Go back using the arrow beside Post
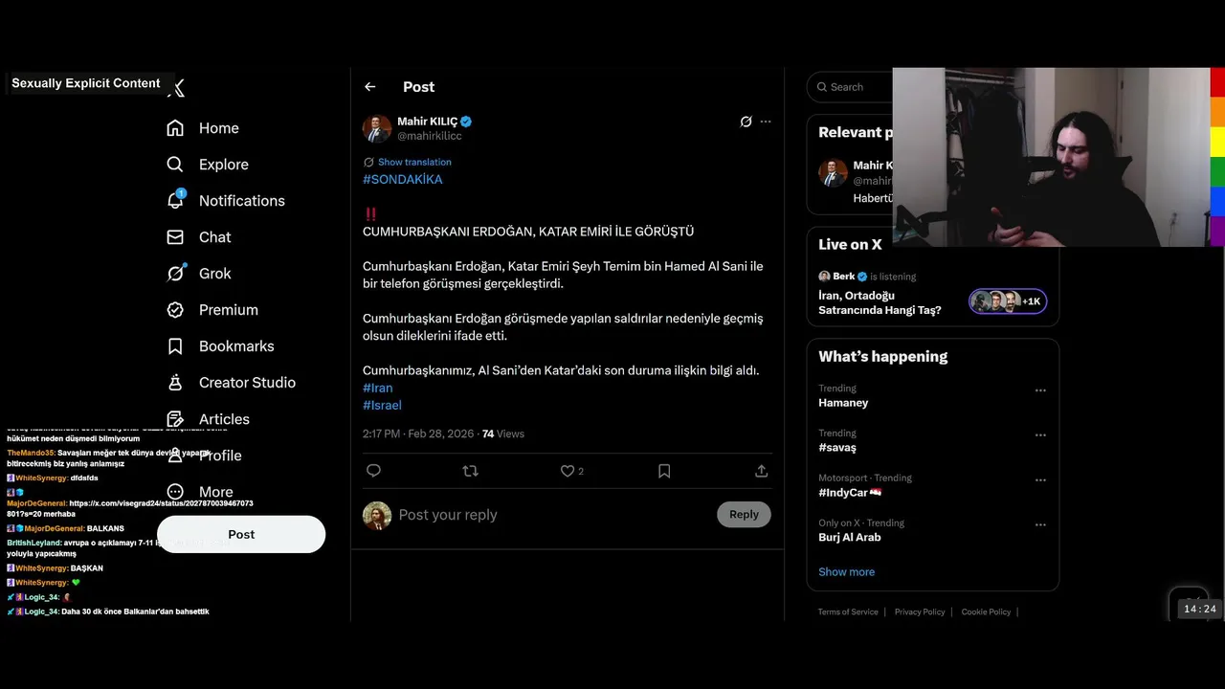This screenshot has width=1225, height=689. coord(370,87)
